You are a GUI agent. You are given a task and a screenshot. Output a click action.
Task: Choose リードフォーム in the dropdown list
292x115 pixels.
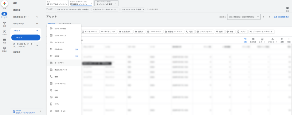click(x=64, y=84)
